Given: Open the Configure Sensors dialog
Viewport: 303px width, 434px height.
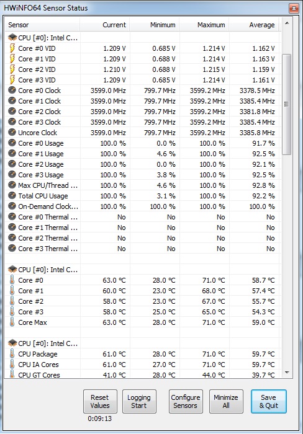Looking at the screenshot, I should (186, 401).
